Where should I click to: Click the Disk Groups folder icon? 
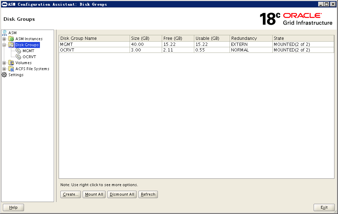[x=11, y=45]
